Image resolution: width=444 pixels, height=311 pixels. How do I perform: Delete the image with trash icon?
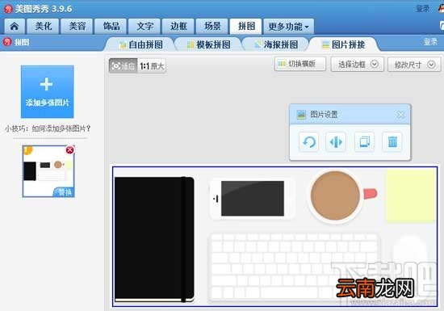pos(392,141)
